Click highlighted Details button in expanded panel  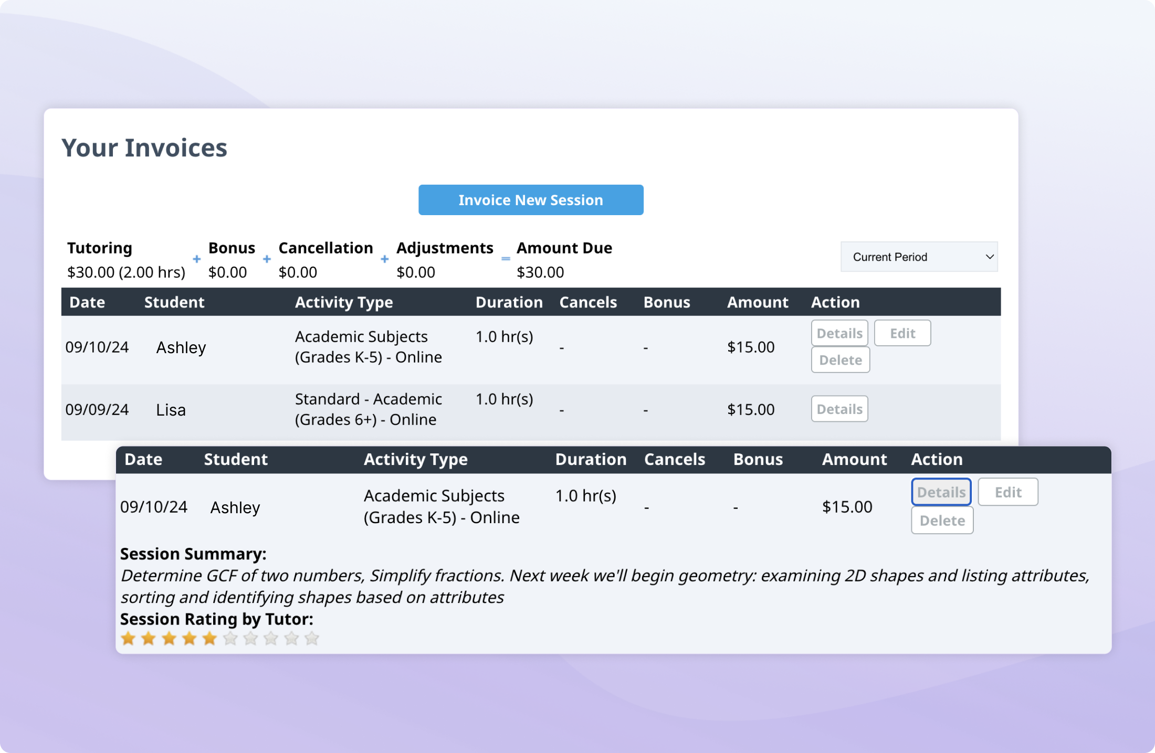coord(941,492)
